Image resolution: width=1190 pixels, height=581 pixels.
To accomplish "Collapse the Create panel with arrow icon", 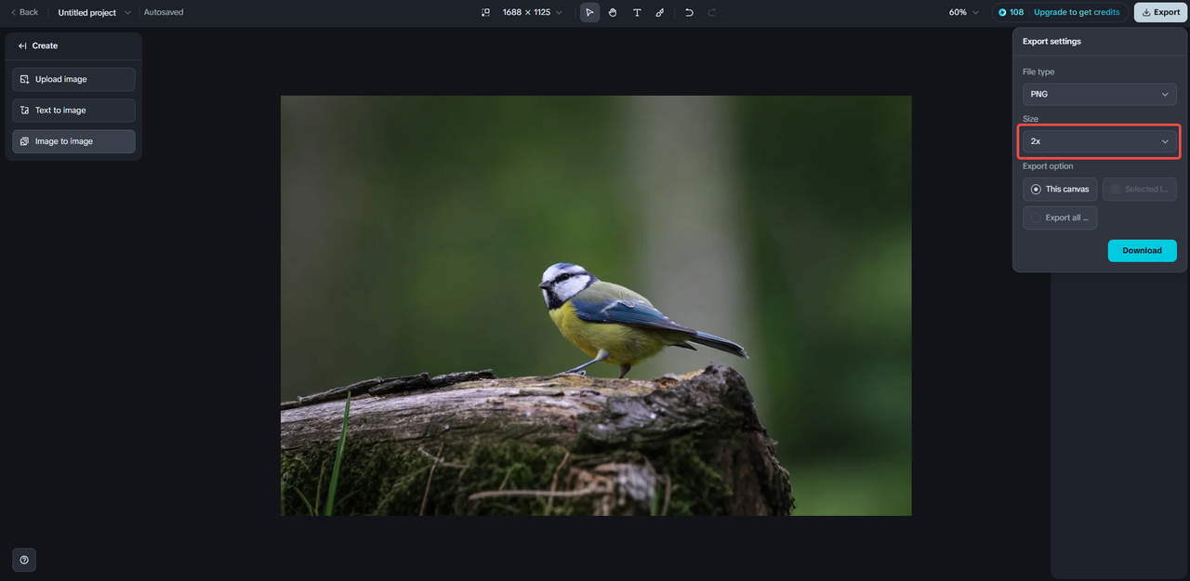I will (x=22, y=46).
